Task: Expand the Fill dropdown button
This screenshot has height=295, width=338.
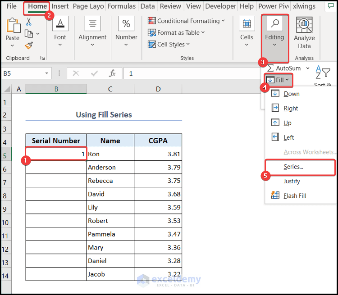Action: (x=279, y=80)
